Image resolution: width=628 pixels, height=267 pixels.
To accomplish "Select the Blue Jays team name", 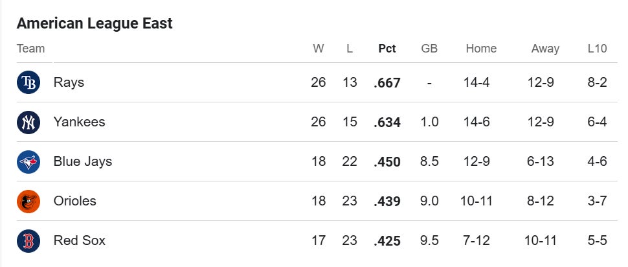I will [83, 161].
